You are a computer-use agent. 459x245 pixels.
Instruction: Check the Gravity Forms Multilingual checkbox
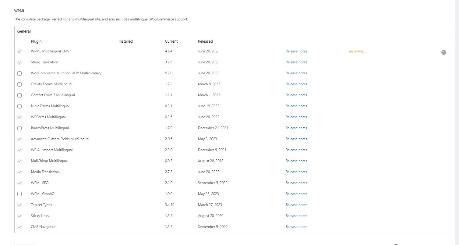pos(19,84)
